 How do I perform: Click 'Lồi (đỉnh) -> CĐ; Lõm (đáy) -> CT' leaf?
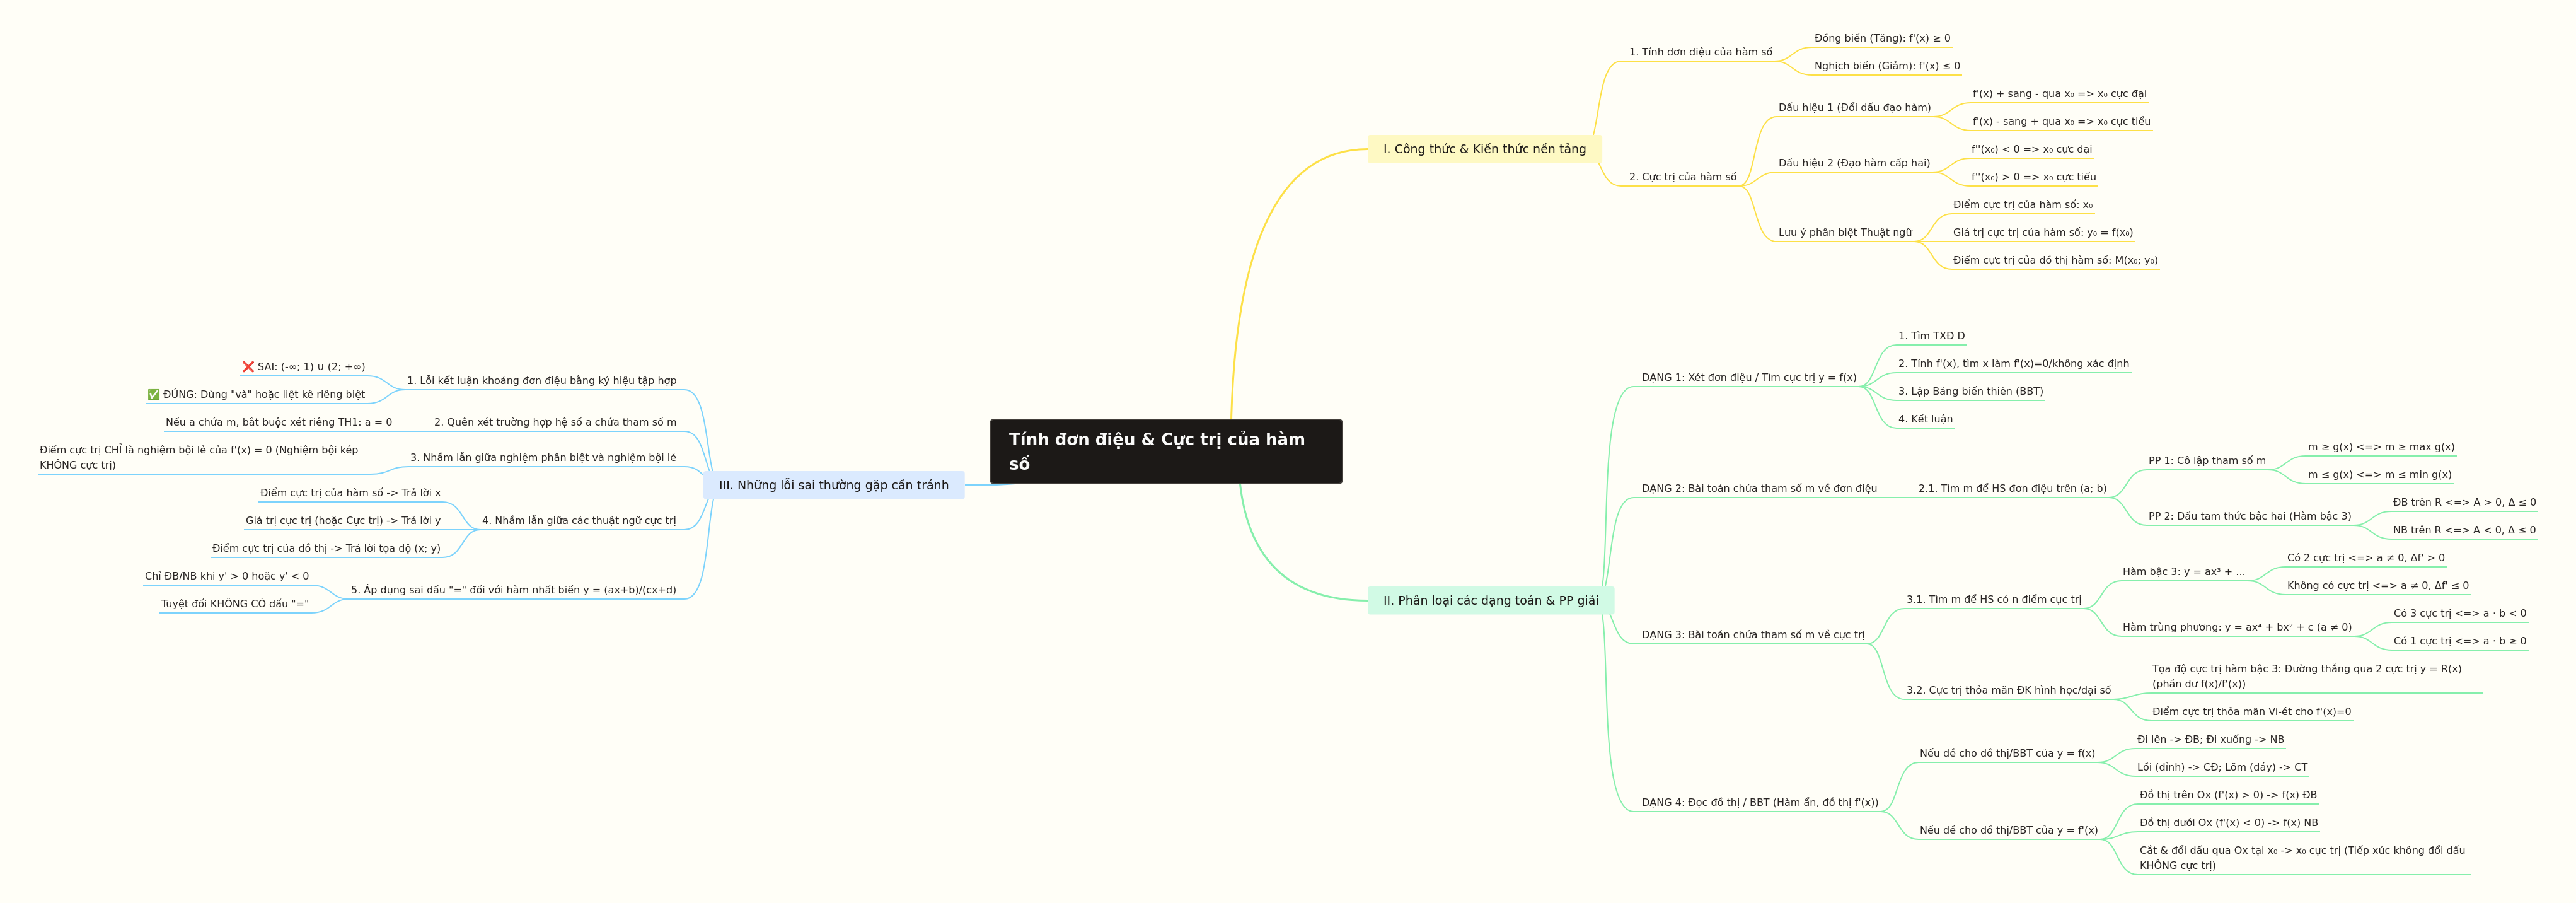click(2222, 767)
